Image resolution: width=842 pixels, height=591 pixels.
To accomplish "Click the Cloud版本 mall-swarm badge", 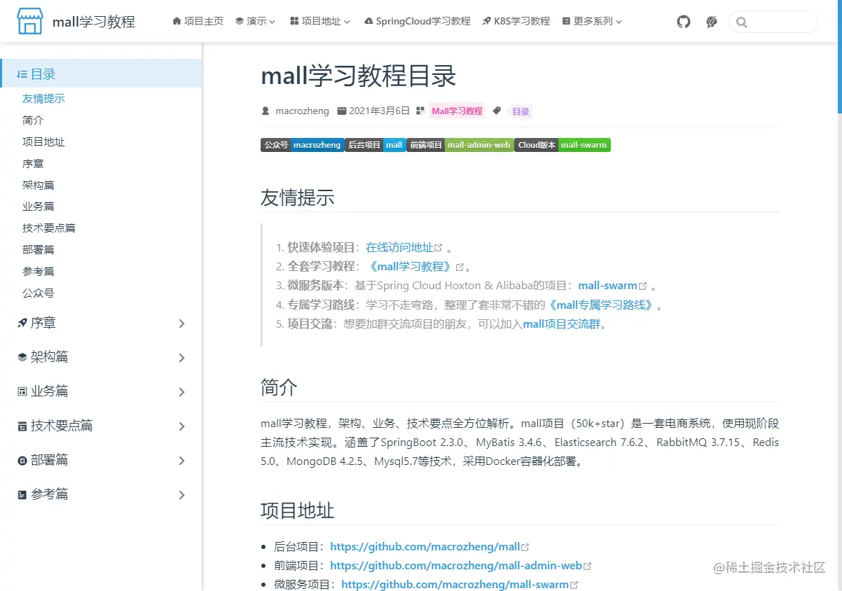I will point(563,145).
